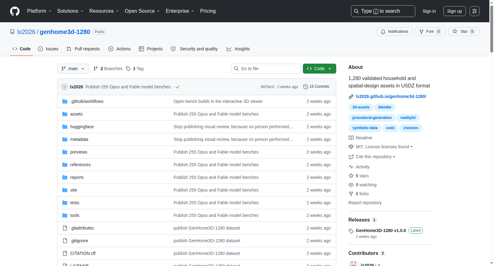Image resolution: width=494 pixels, height=266 pixels.
Task: Click the tools folder icon
Action: pos(65,215)
